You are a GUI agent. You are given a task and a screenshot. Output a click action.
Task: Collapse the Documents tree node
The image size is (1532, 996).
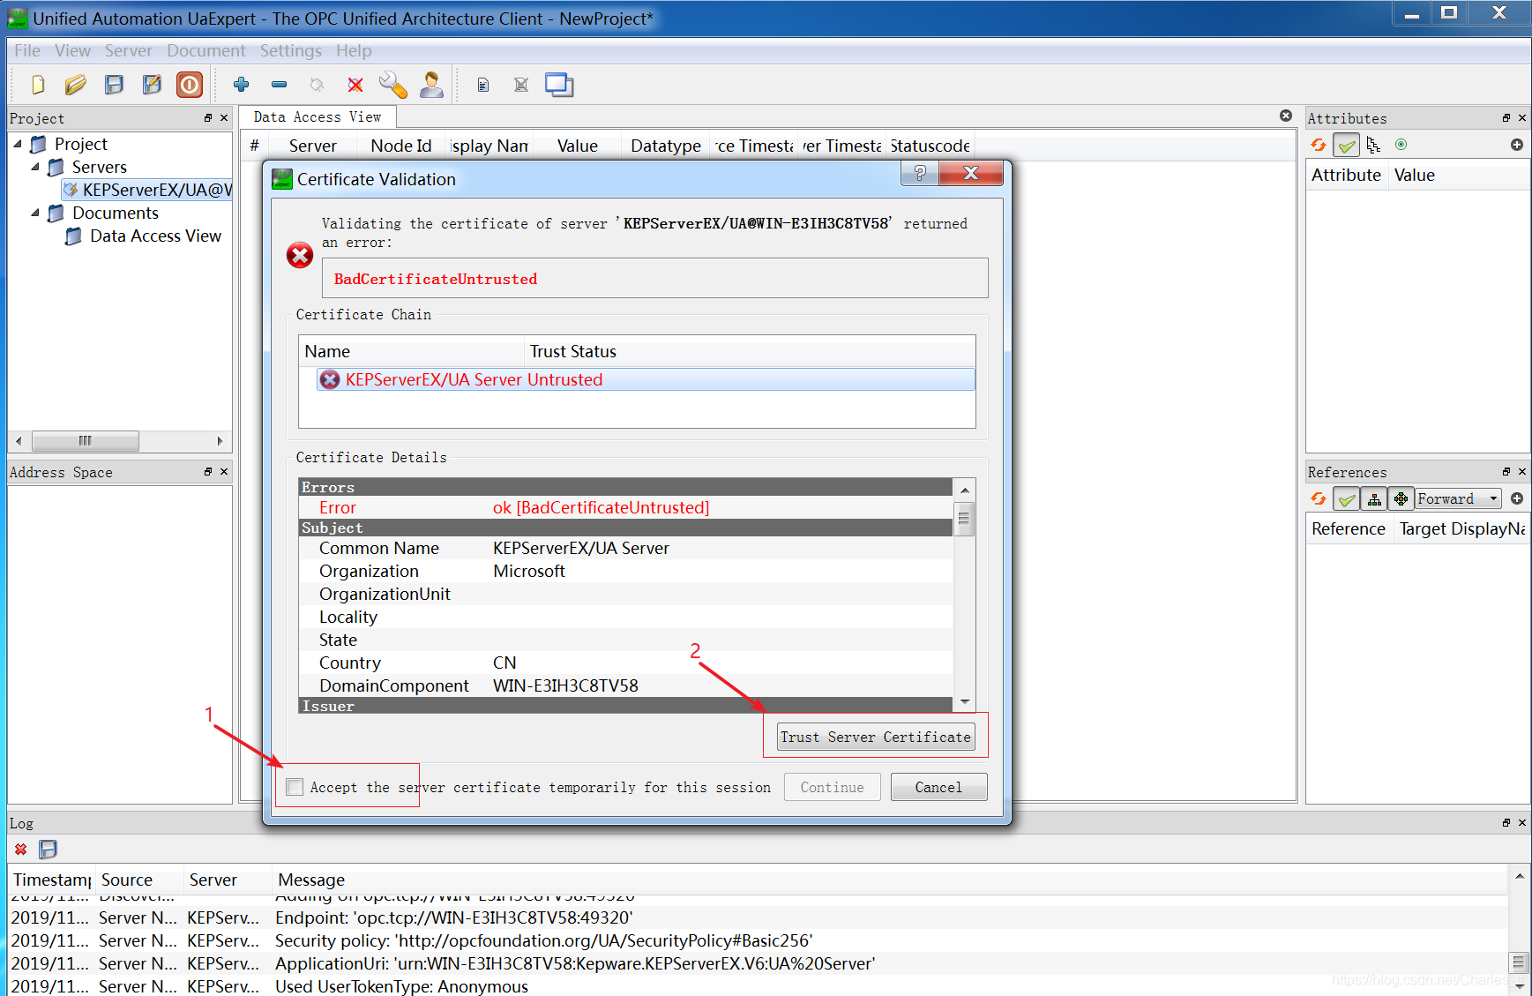pos(35,213)
